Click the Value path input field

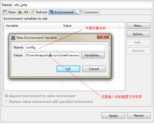[52, 55]
